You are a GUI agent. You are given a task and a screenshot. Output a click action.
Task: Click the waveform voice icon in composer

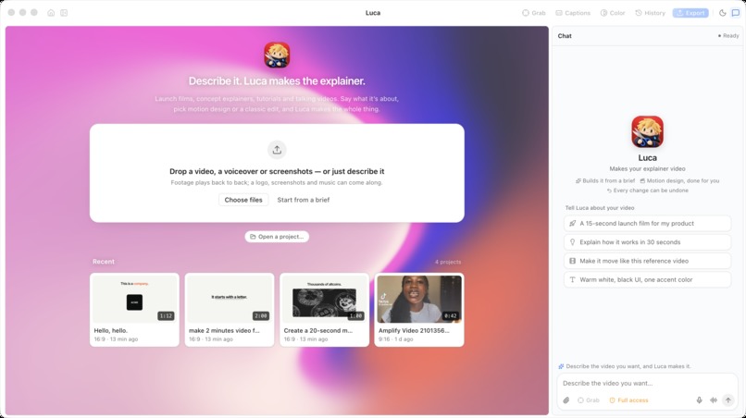point(714,400)
